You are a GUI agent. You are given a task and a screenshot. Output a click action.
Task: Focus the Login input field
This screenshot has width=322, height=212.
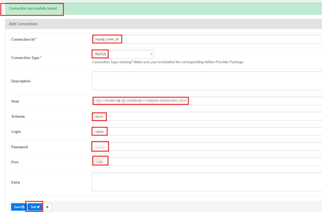pos(207,132)
